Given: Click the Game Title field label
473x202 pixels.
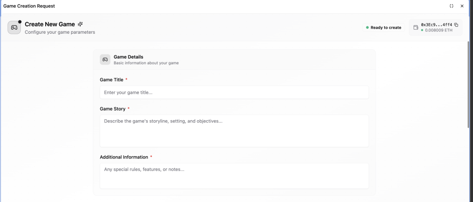Looking at the screenshot, I should 111,80.
